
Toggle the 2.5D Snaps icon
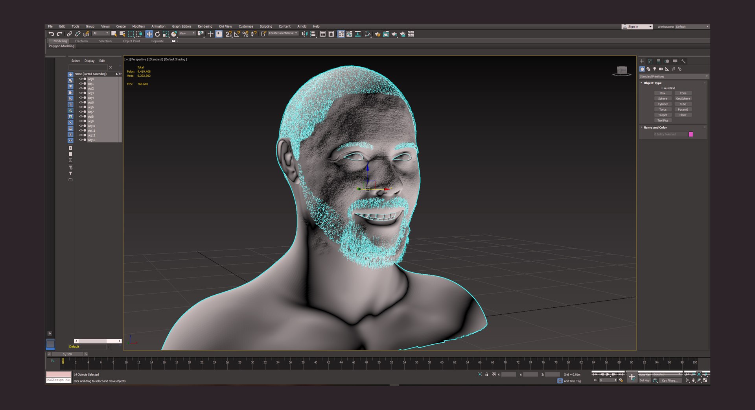click(228, 34)
